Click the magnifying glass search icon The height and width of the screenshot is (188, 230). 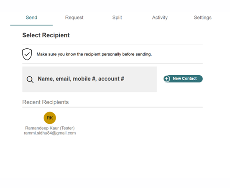(30, 79)
